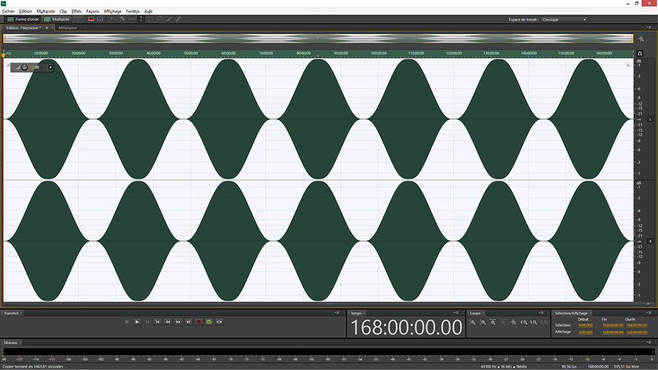Select the Time Selection tool
Image resolution: width=658 pixels, height=370 pixels.
click(x=141, y=19)
